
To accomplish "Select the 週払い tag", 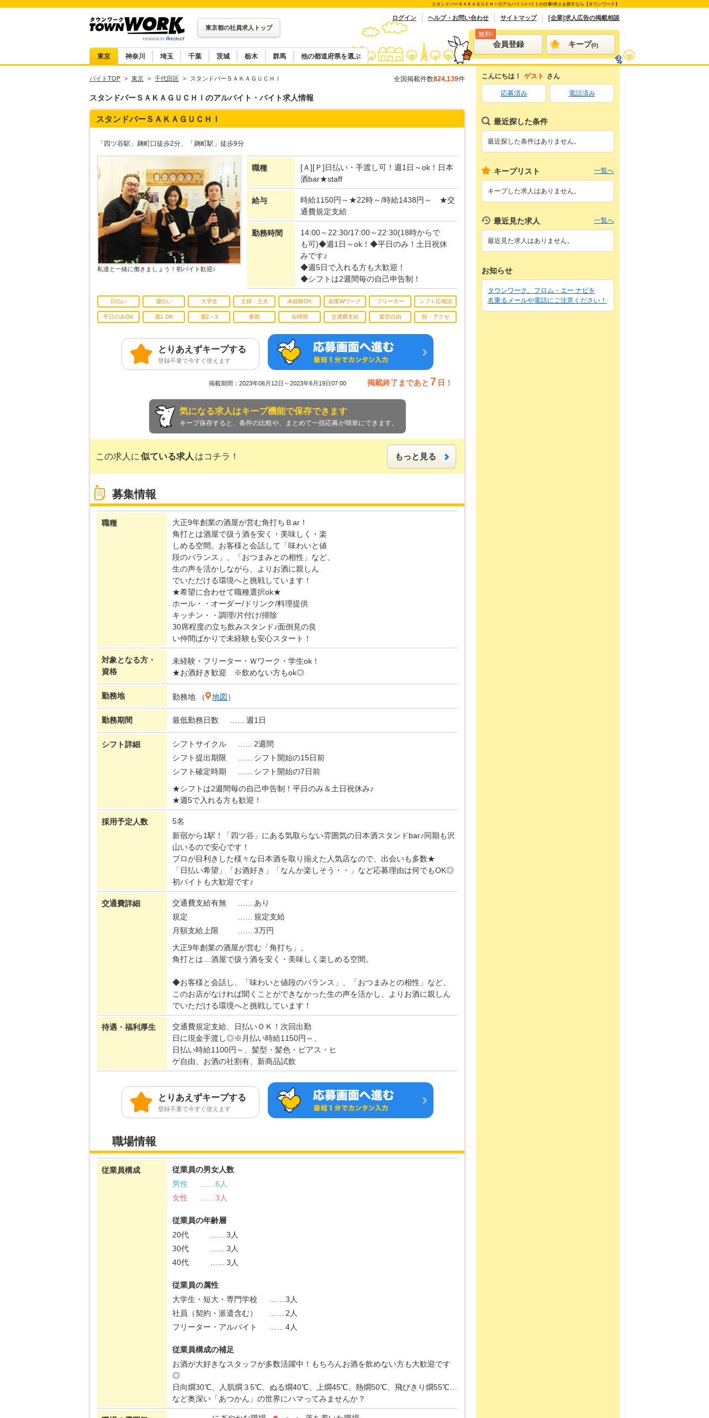I will [x=164, y=301].
